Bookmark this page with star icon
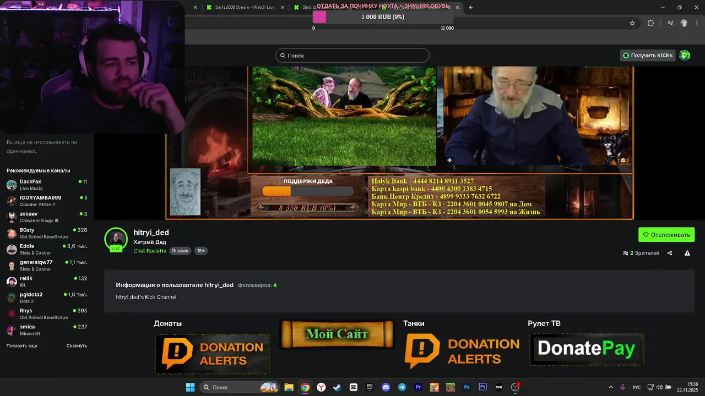The width and height of the screenshot is (705, 396). pos(632,23)
